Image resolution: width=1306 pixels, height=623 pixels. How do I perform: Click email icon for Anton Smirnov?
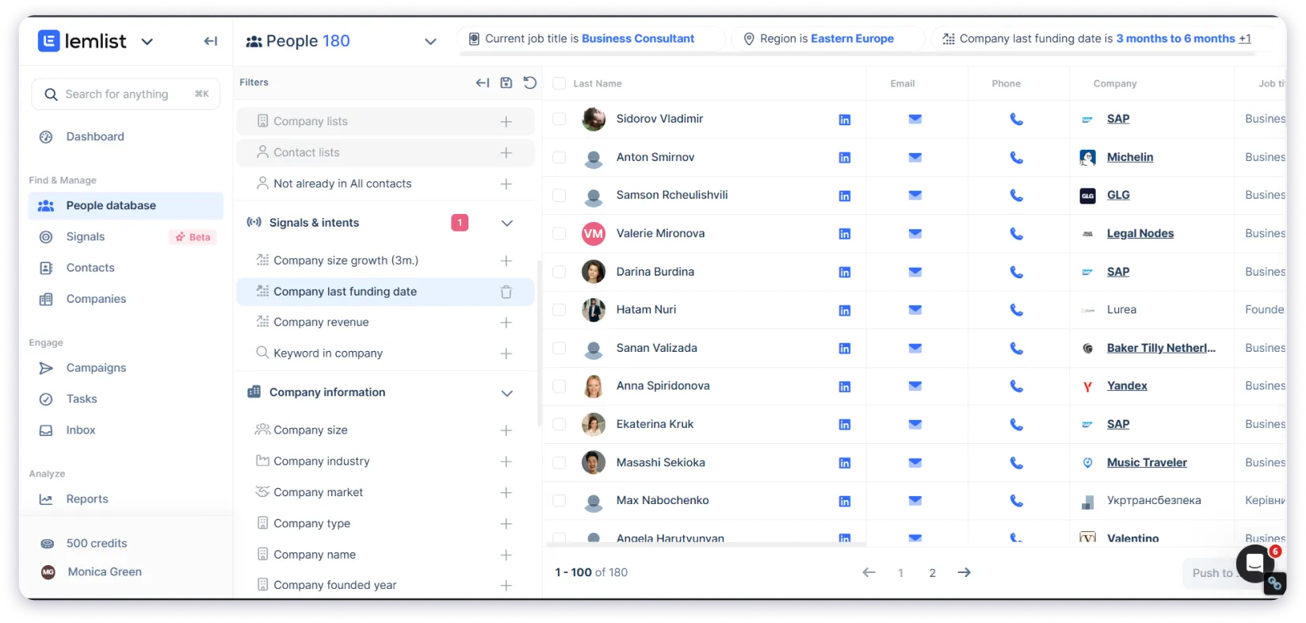coord(915,157)
